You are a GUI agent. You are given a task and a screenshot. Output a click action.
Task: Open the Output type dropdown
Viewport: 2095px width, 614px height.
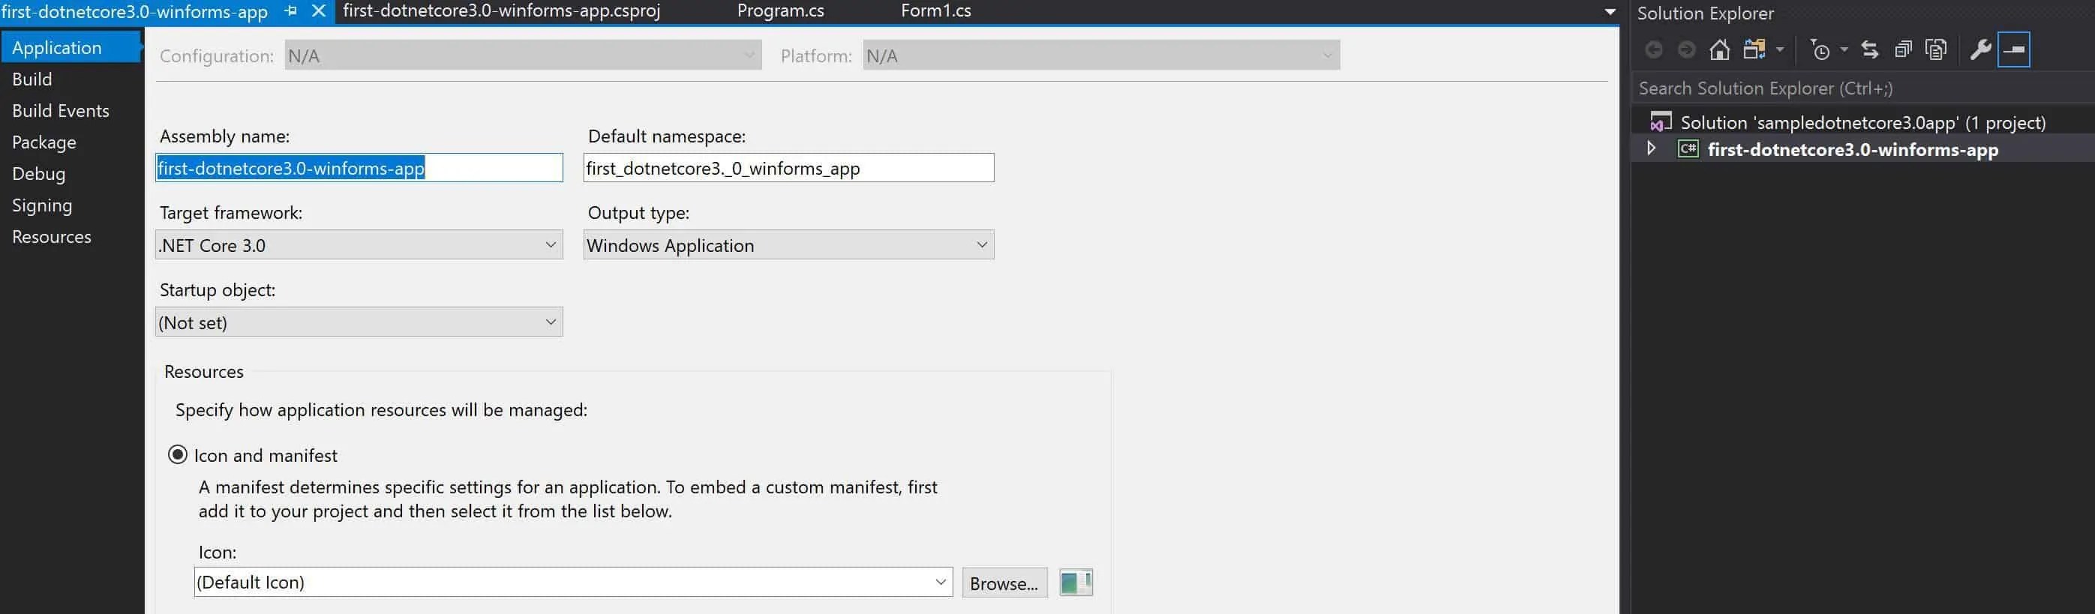(x=789, y=245)
